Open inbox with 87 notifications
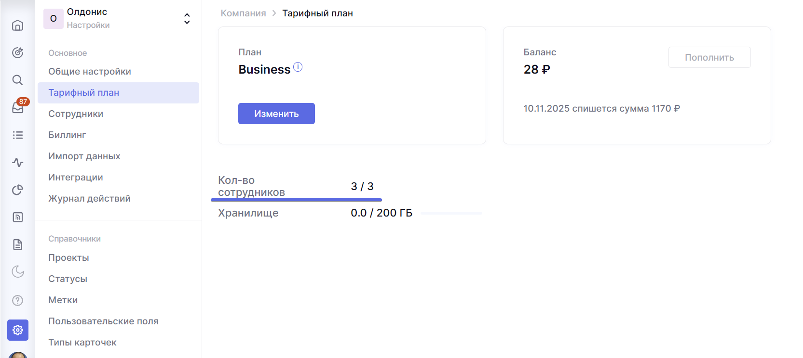Screen dimensions: 803x358 pyautogui.click(x=18, y=108)
